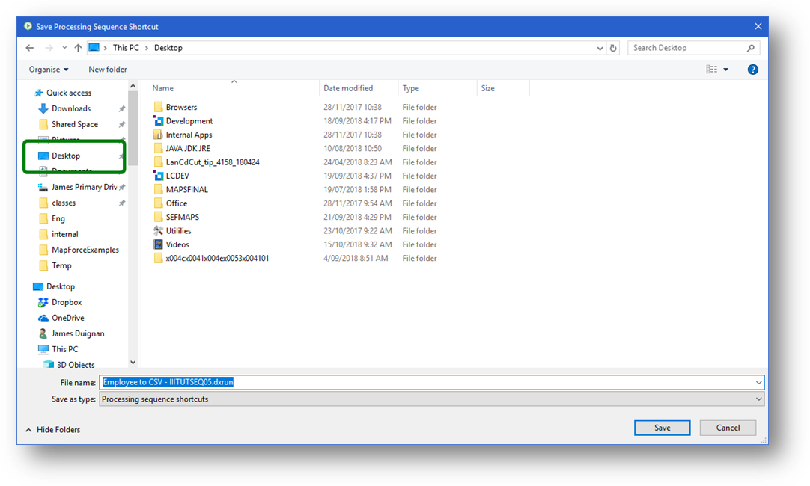Select x004cx0041x004ex0053x004101 folder icon
810x486 pixels.
(x=158, y=259)
